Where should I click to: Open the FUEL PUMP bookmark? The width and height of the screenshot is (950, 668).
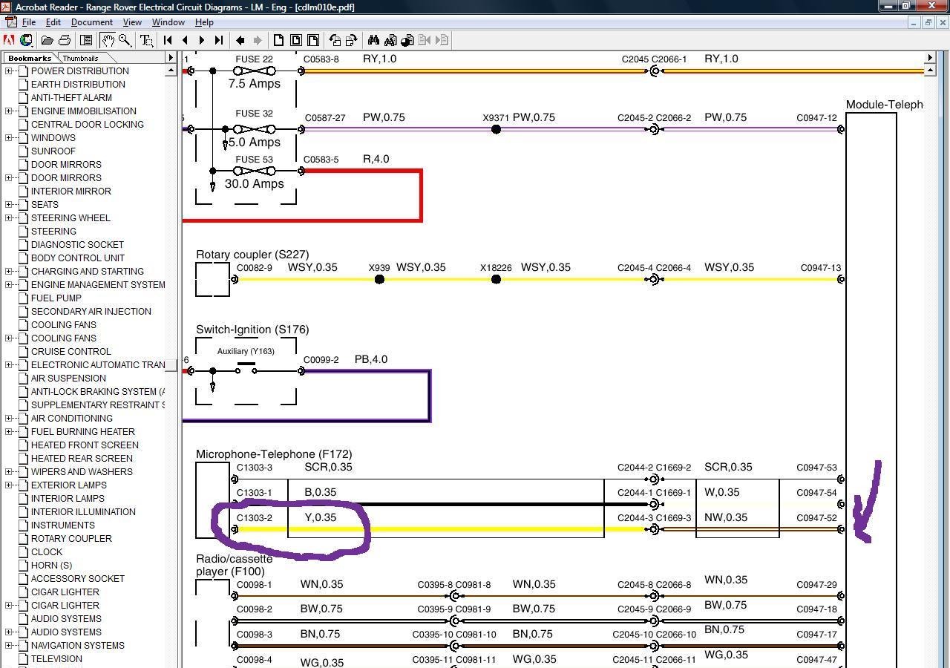(x=56, y=298)
